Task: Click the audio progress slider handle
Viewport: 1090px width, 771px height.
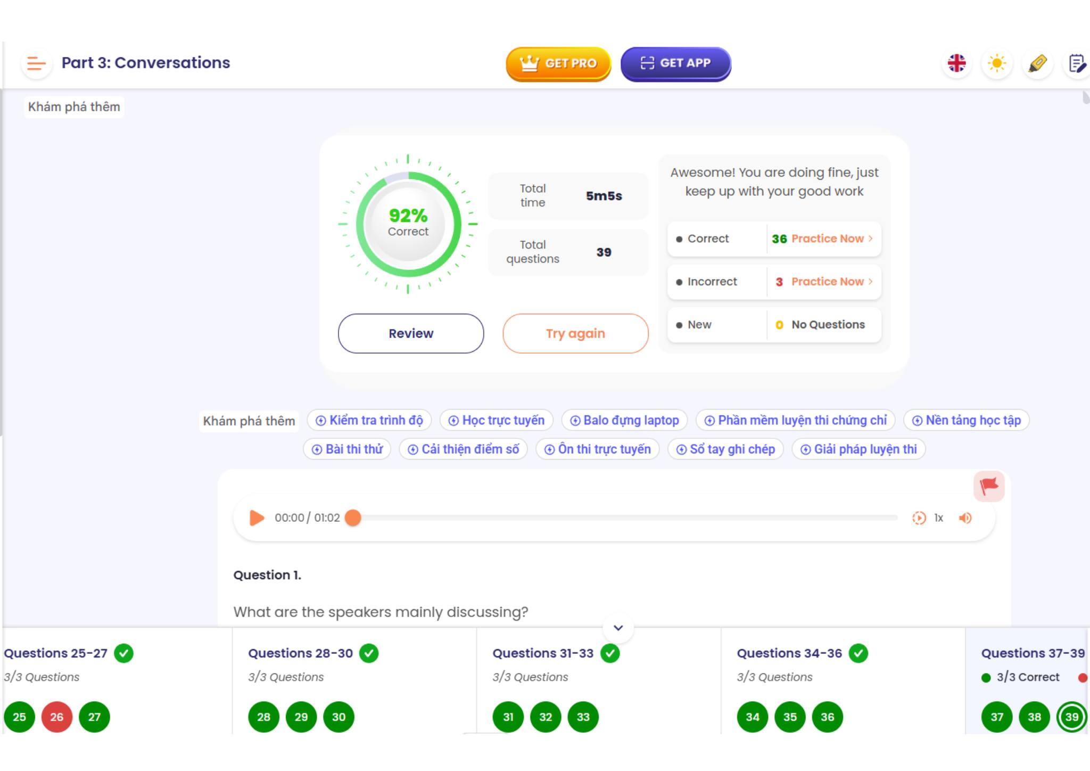Action: pyautogui.click(x=353, y=518)
